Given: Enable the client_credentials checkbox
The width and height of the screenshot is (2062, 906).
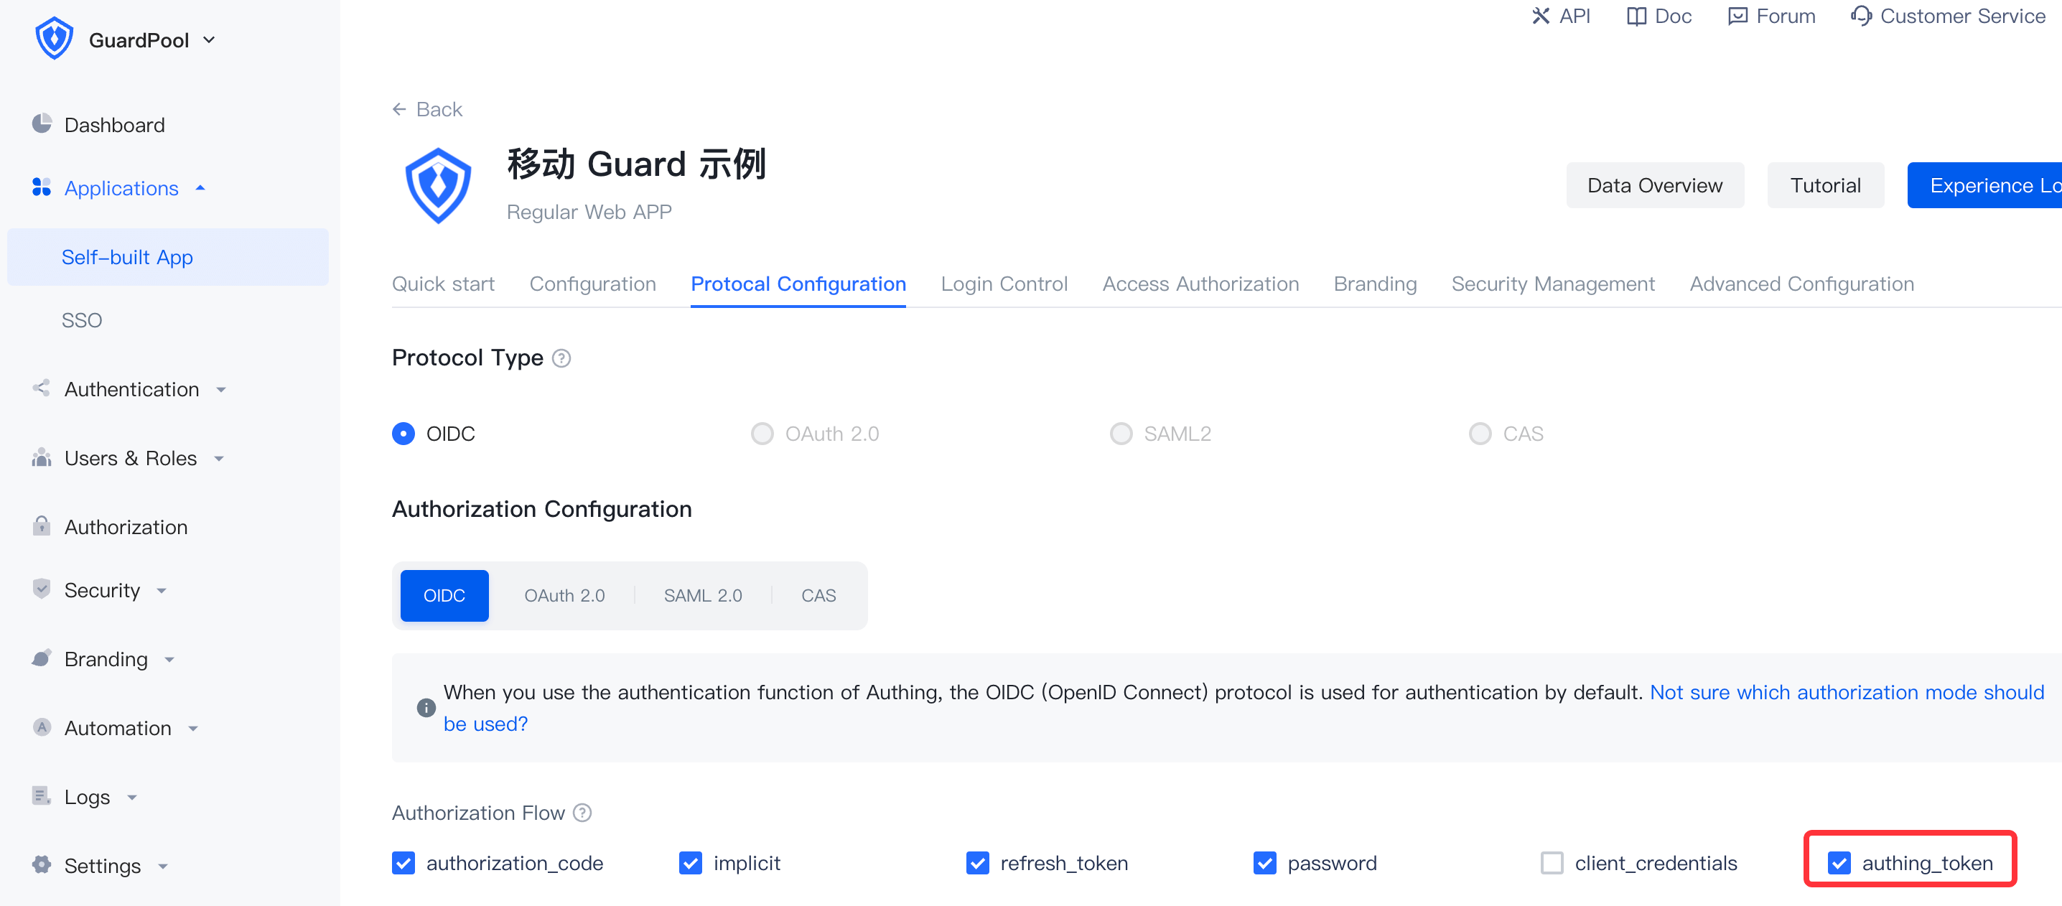Looking at the screenshot, I should click(x=1552, y=863).
